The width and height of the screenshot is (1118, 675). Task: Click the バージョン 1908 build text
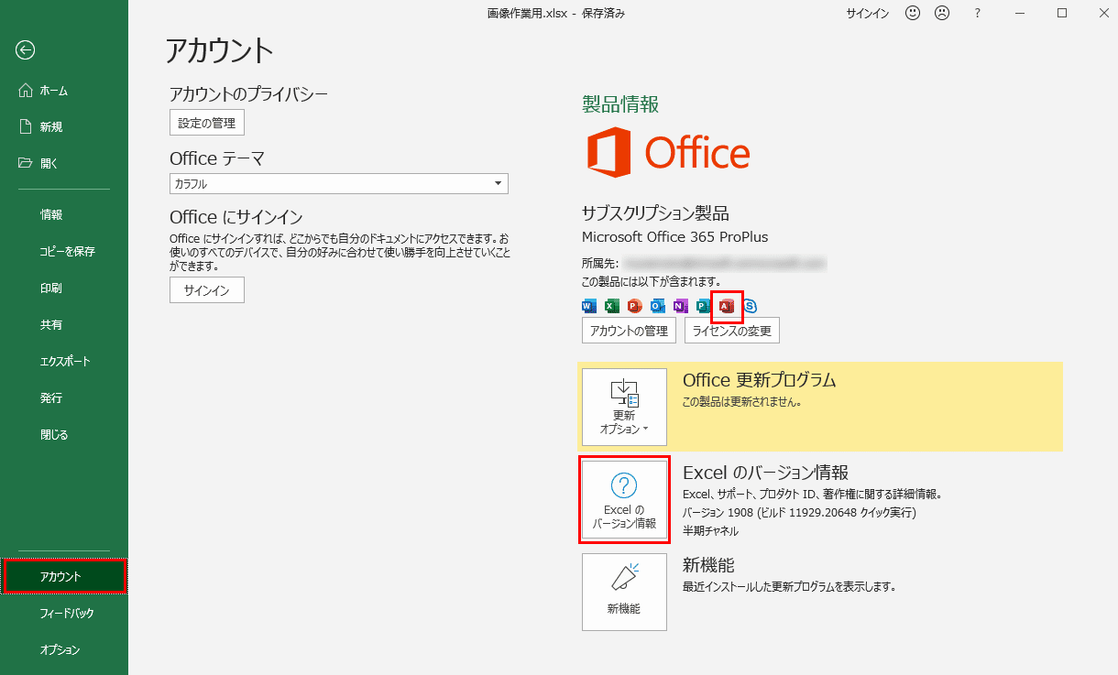(x=800, y=513)
